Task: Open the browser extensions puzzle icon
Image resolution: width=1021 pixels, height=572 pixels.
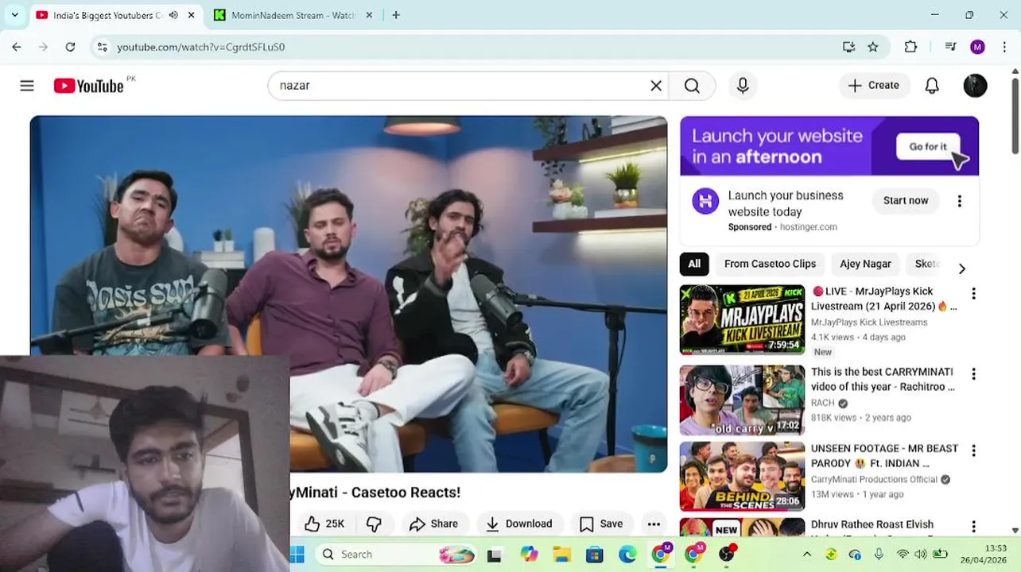Action: point(910,47)
